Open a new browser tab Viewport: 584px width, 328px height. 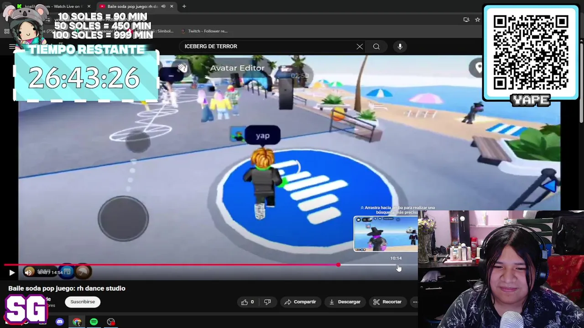[x=184, y=6]
